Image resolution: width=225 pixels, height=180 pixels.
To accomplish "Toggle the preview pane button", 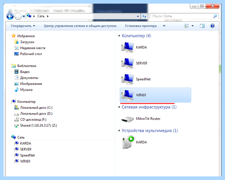I will (202, 26).
